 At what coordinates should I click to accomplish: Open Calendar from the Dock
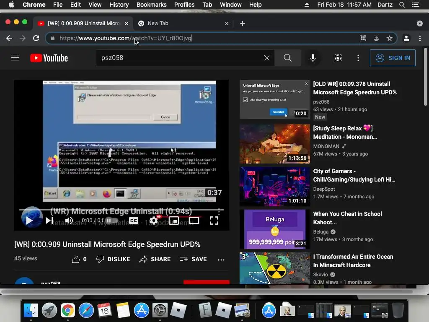(x=104, y=311)
